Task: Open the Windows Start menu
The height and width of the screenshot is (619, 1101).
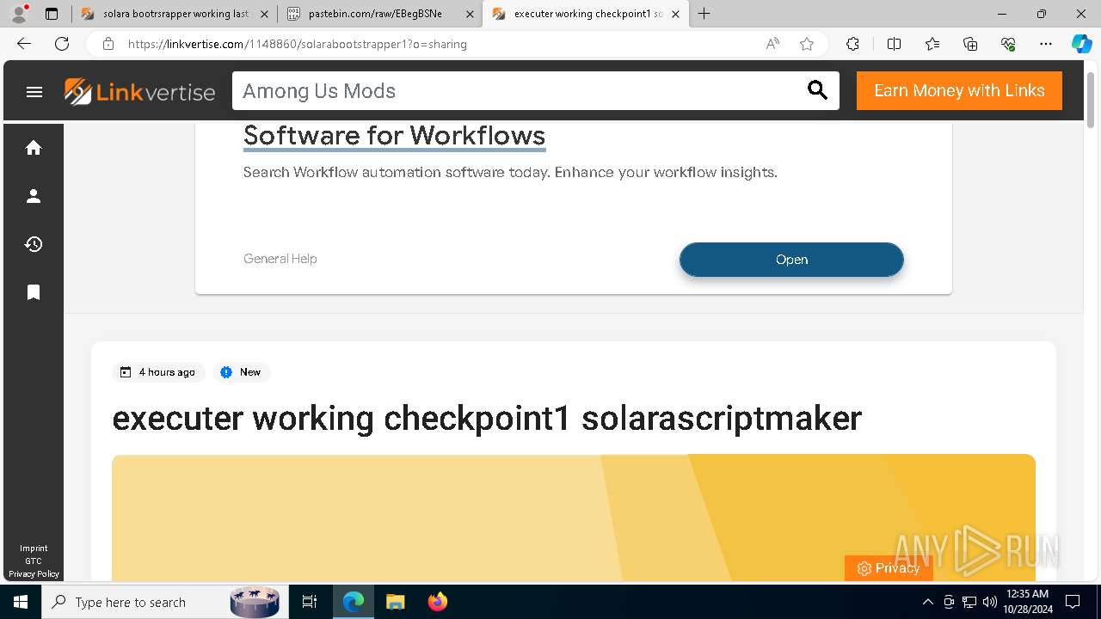Action: pyautogui.click(x=21, y=602)
